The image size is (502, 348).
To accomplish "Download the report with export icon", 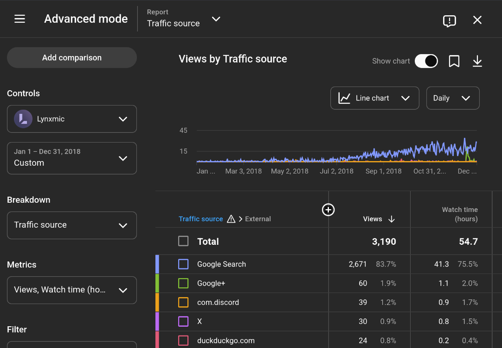I will coord(477,61).
